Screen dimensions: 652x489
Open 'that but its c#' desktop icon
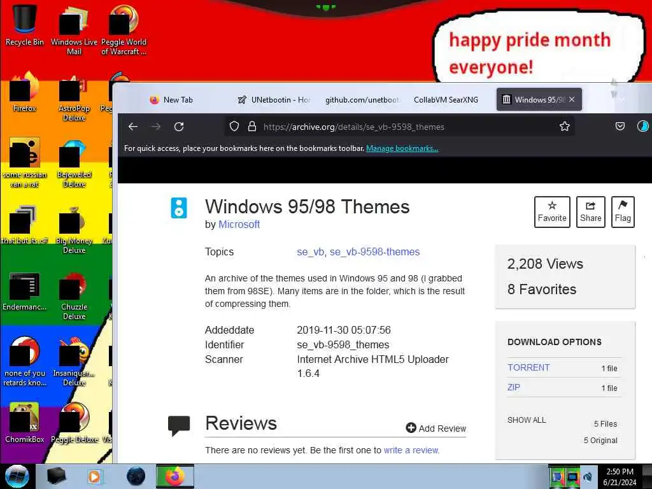tap(24, 225)
